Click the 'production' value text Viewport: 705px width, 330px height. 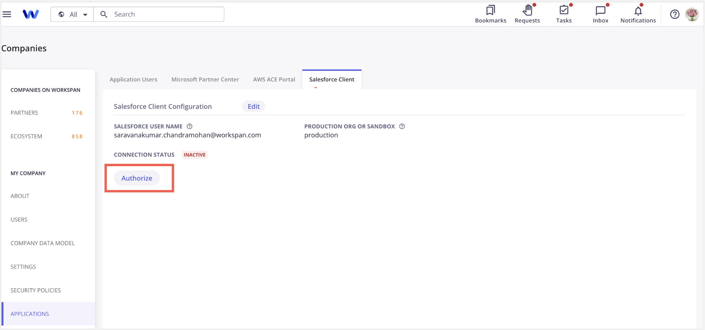point(321,135)
